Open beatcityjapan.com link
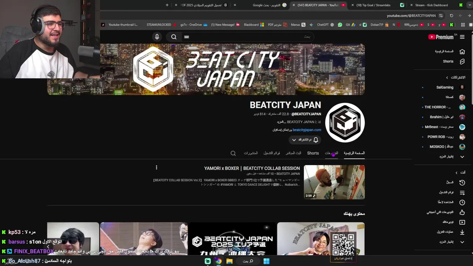 pos(307,130)
